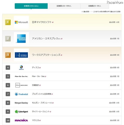Select the 従業員1000人以上 tab
Image resolution: width=124 pixels, height=125 pixels.
[x=31, y=6]
